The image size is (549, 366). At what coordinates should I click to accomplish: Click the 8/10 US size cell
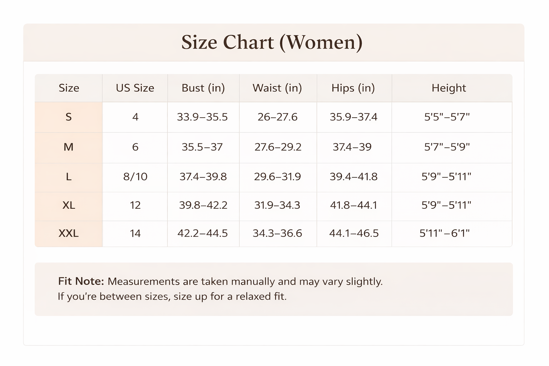point(135,177)
